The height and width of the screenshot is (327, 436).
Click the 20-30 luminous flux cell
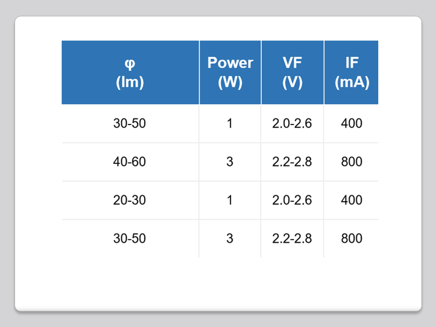[130, 200]
